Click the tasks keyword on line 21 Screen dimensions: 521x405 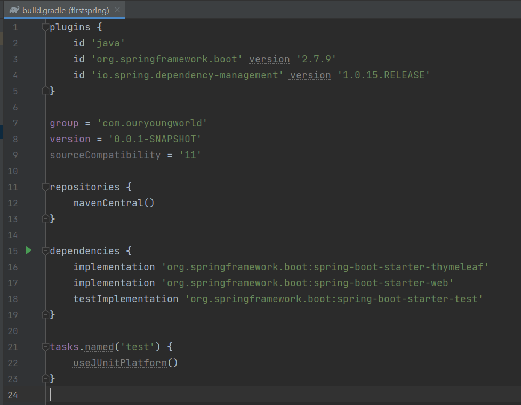[64, 347]
